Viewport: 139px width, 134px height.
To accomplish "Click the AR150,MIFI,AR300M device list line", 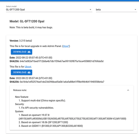I will (72, 119).
